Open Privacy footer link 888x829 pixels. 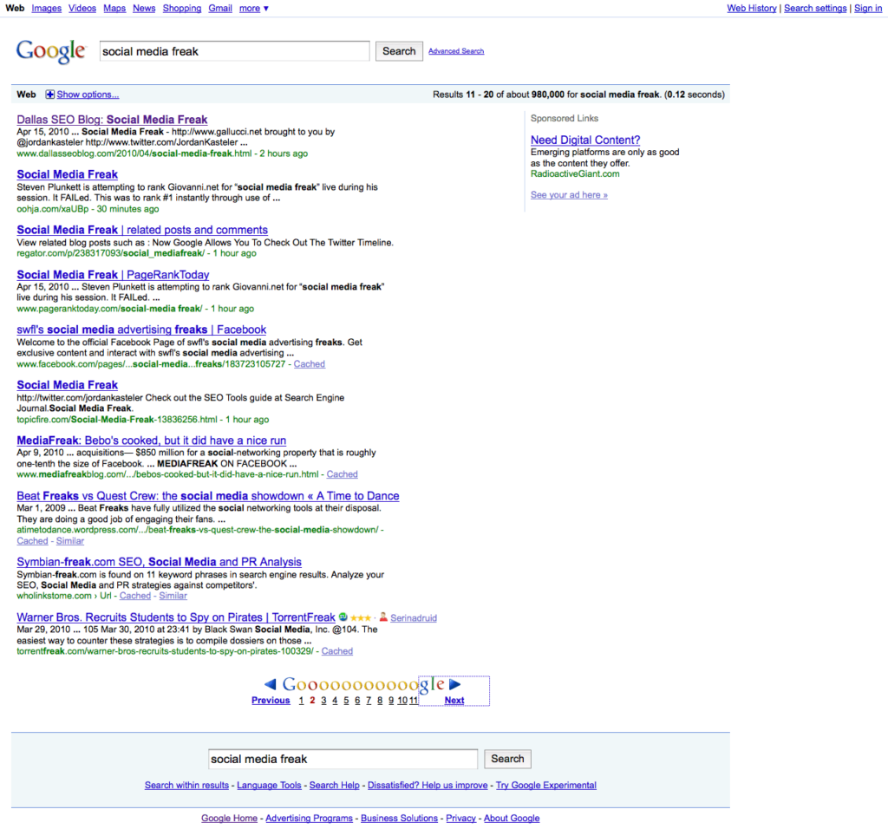[461, 819]
